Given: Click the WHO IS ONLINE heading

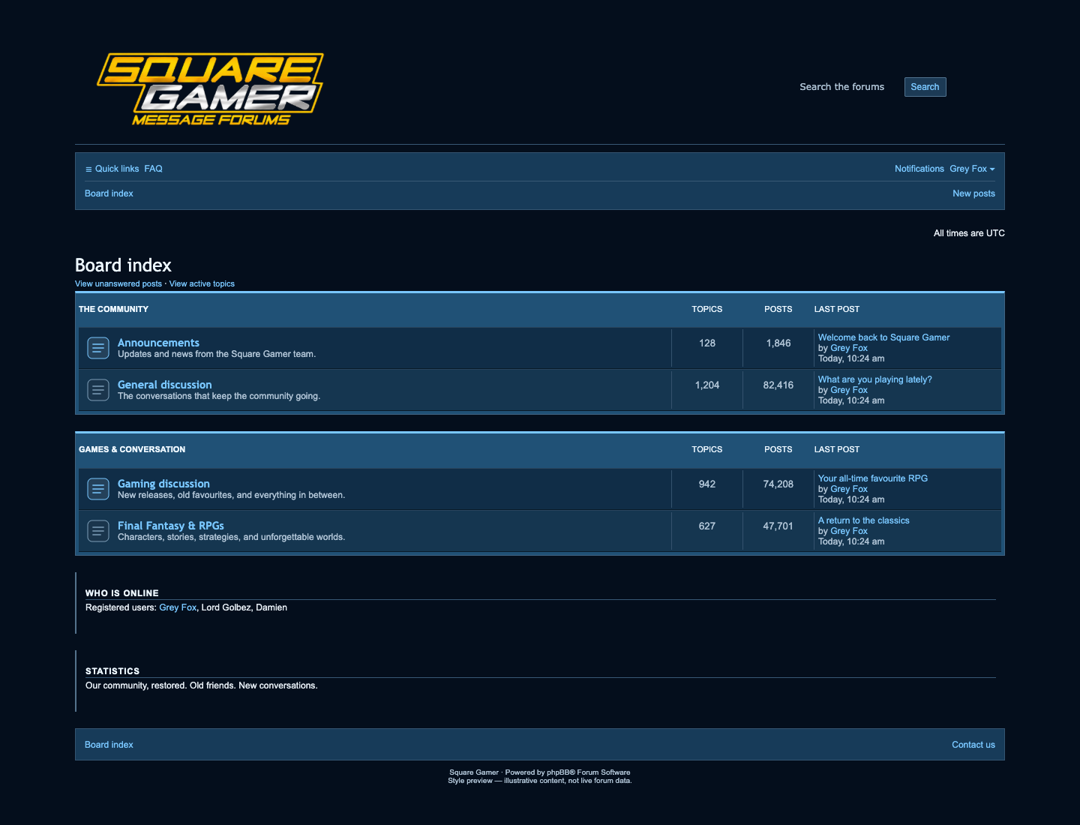Looking at the screenshot, I should [x=122, y=593].
